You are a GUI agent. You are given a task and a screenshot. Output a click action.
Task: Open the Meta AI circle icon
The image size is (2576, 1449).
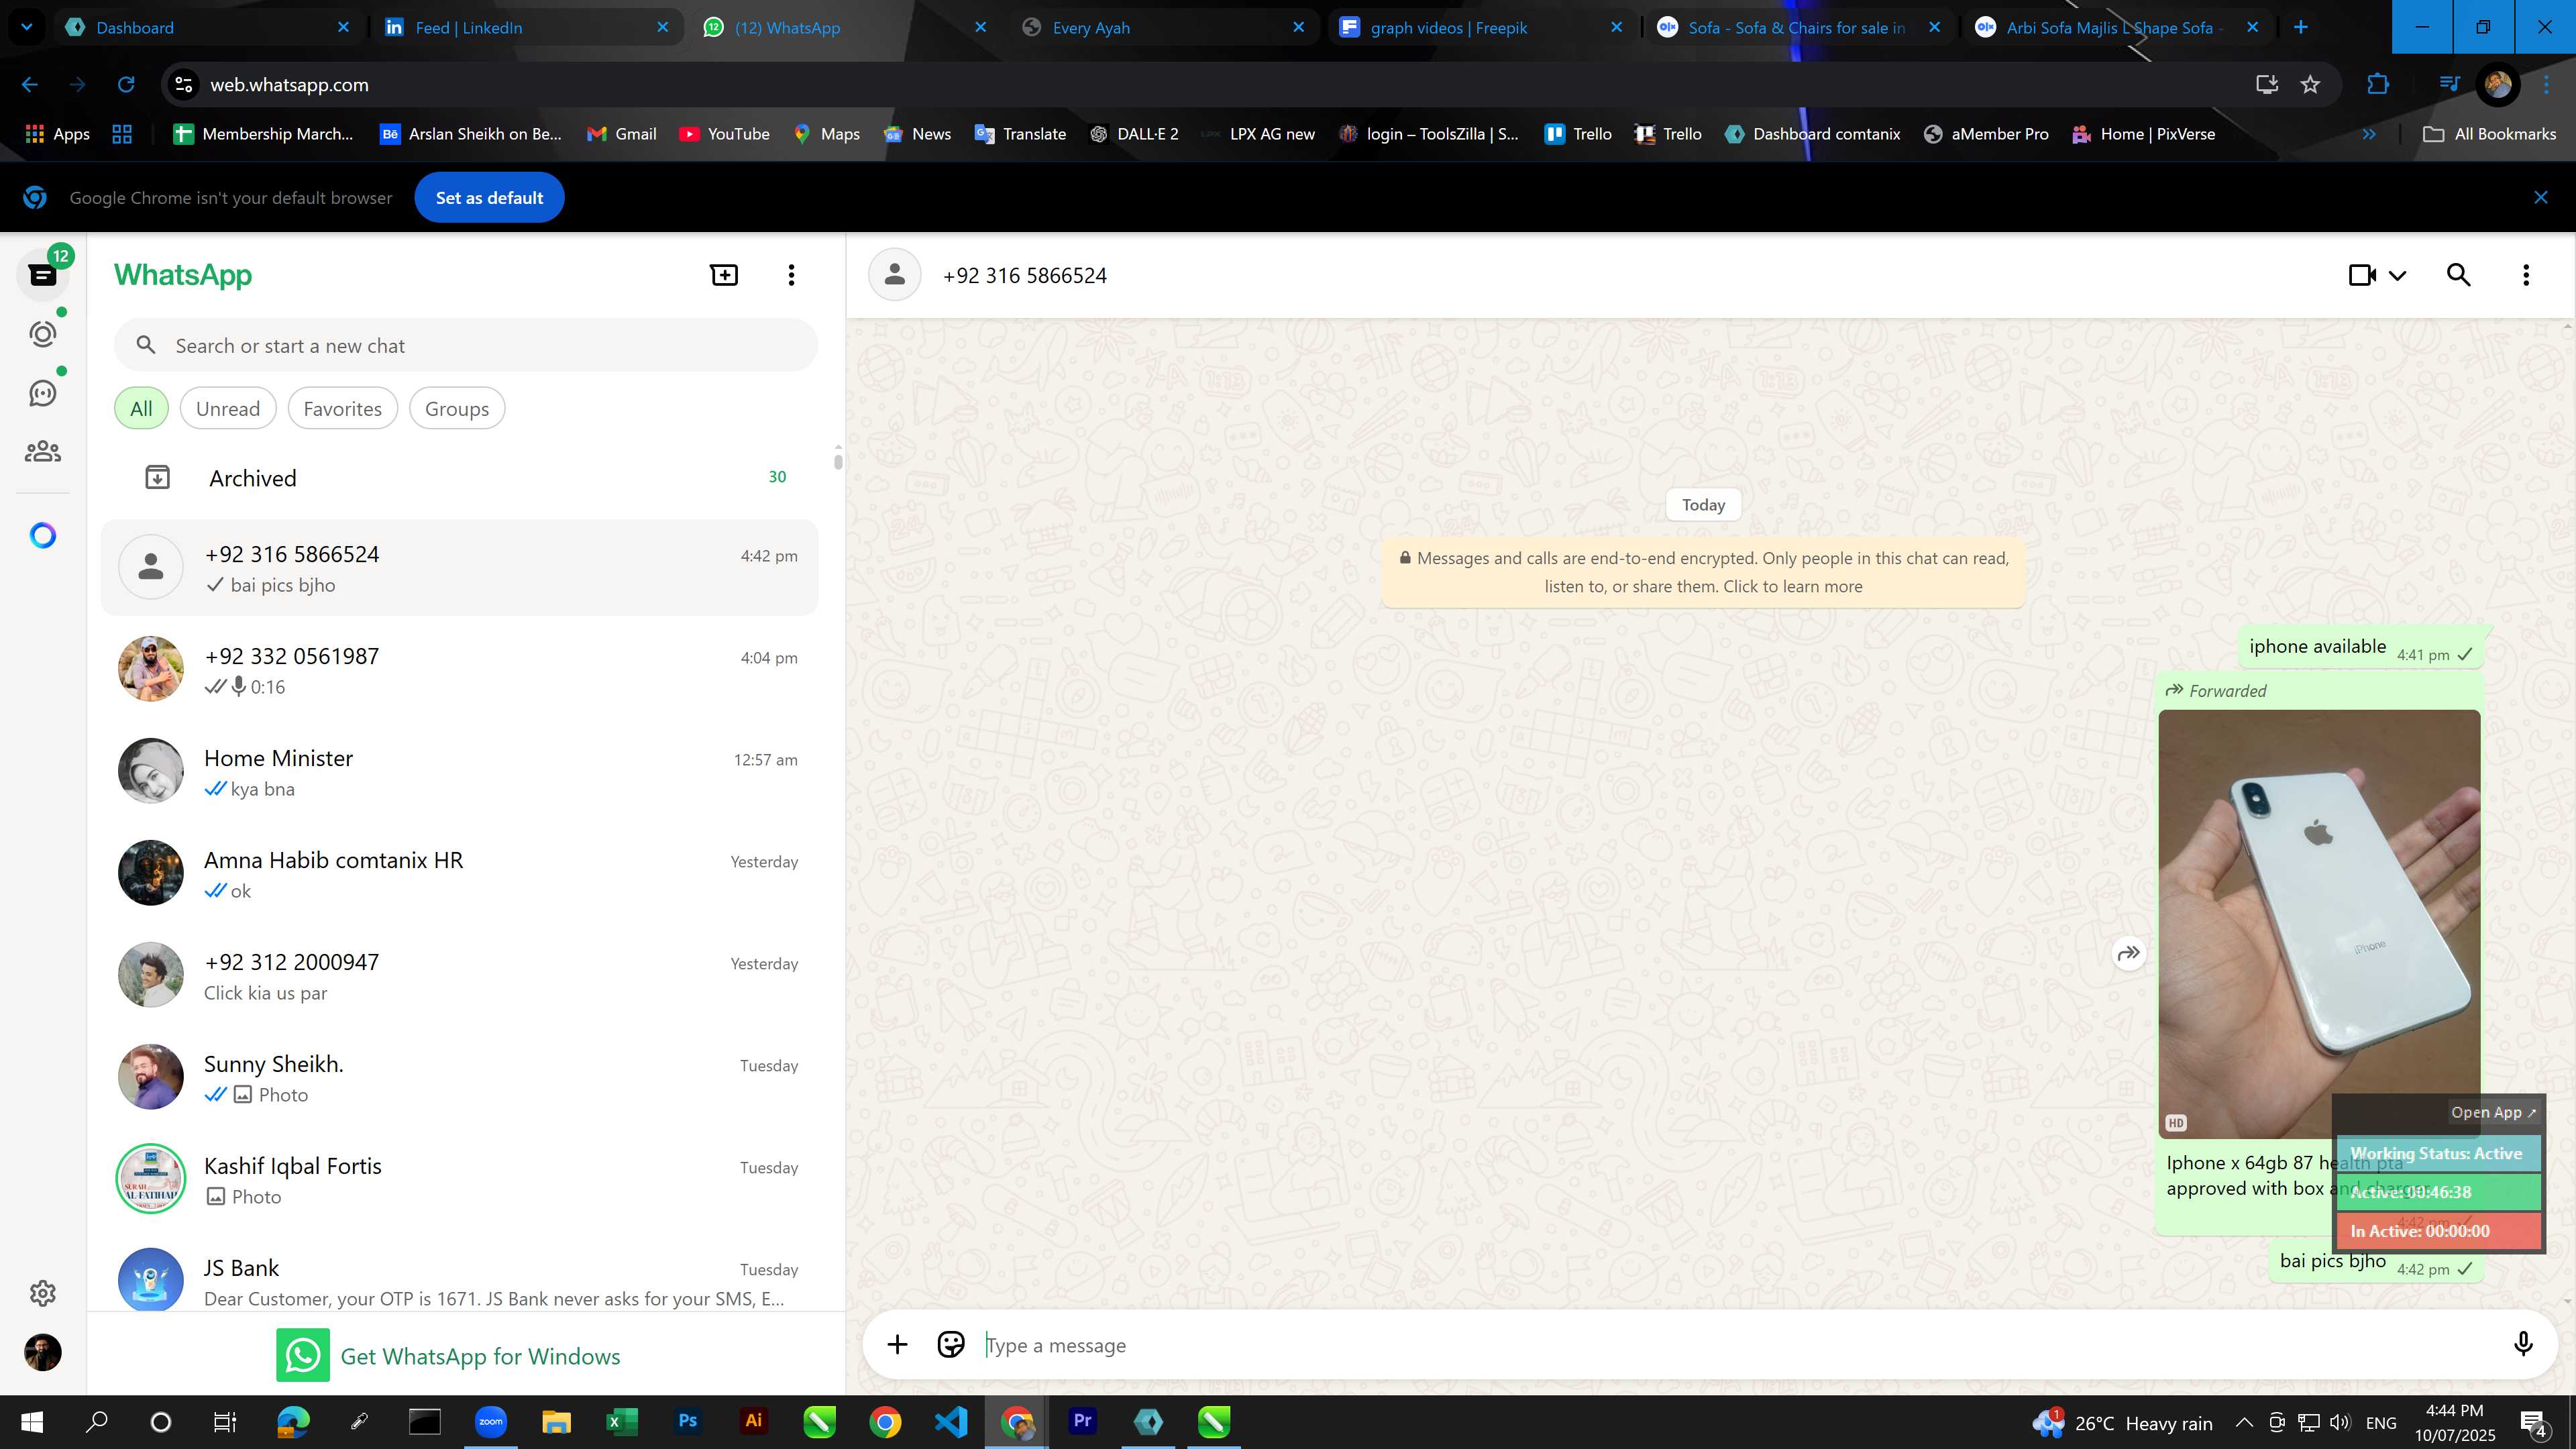tap(43, 535)
